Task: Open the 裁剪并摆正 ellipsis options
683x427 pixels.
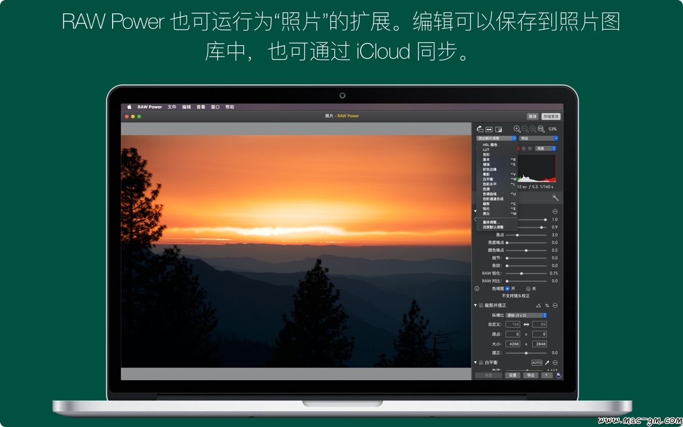Action: 555,305
